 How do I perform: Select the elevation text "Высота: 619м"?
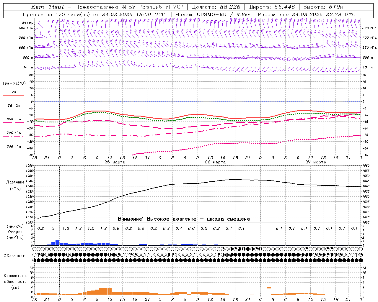click(x=323, y=7)
